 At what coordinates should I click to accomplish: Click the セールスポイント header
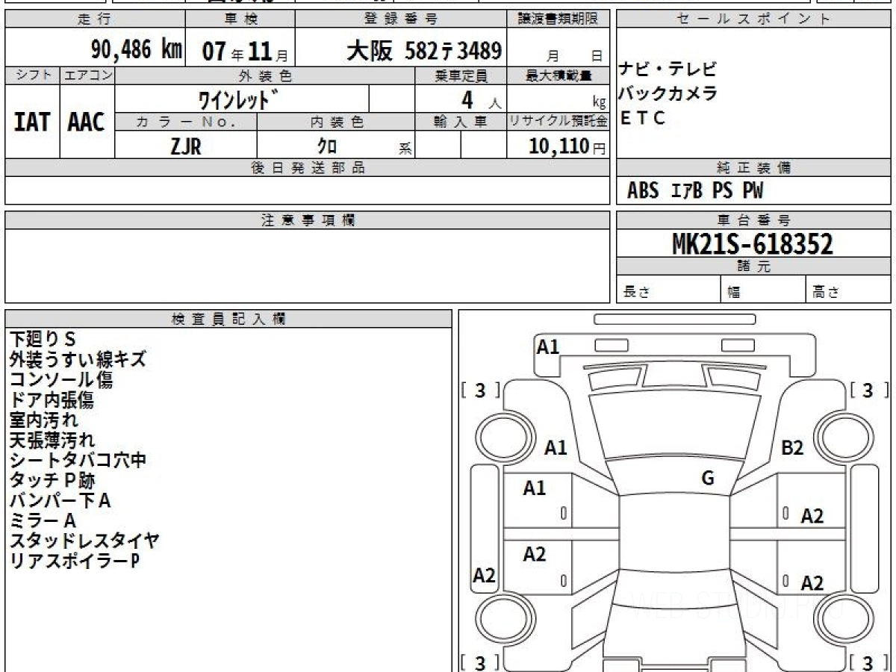pyautogui.click(x=753, y=19)
